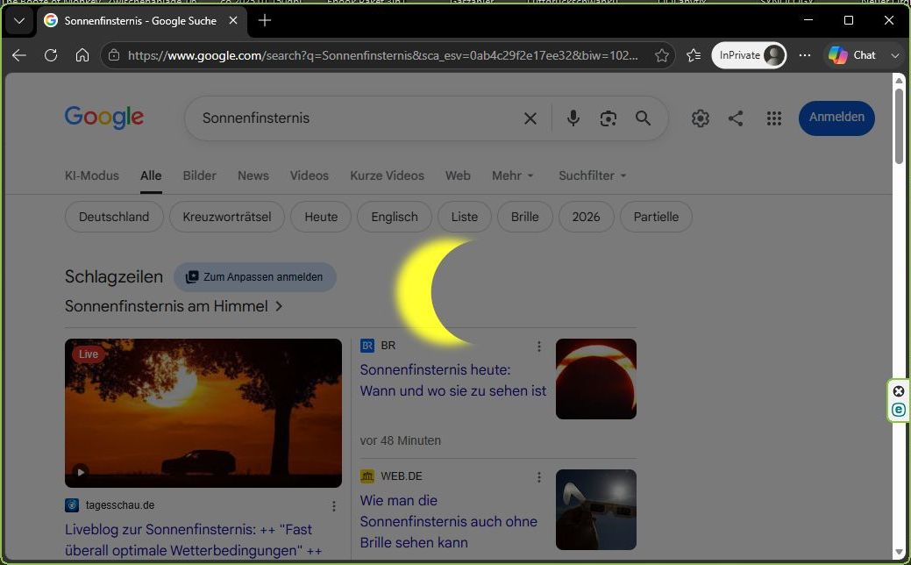911x565 pixels.
Task: Switch to the Videos tab
Action: [x=310, y=175]
